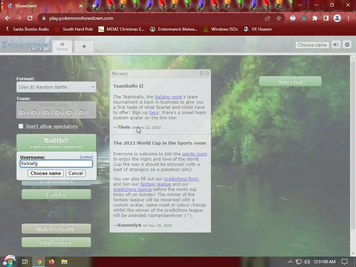Click Find a user button
The width and height of the screenshot is (356, 267).
pos(56,242)
